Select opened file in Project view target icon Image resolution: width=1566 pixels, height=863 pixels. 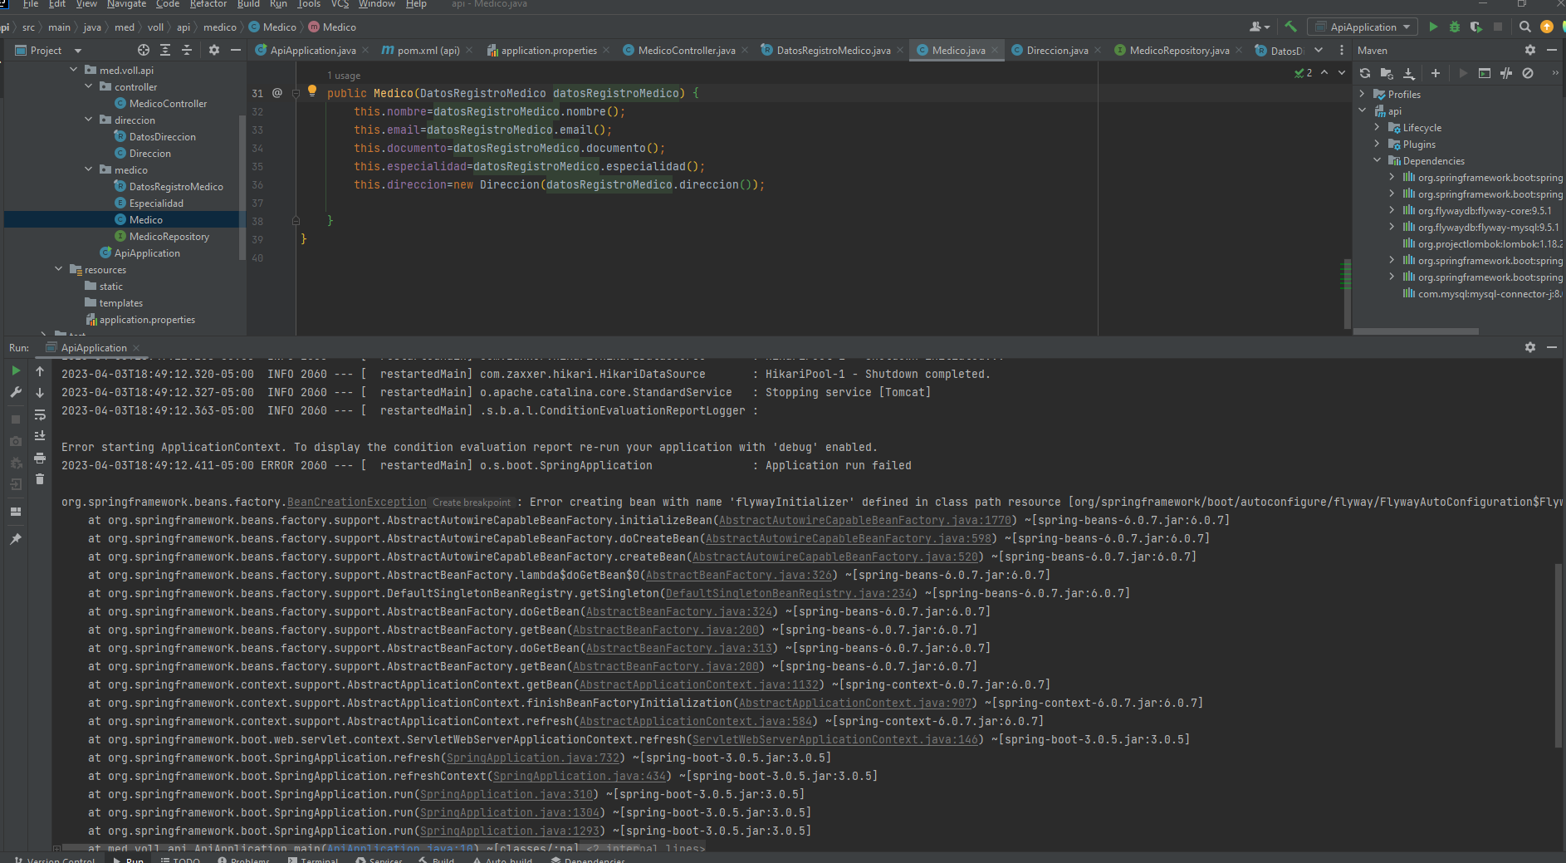pos(144,50)
